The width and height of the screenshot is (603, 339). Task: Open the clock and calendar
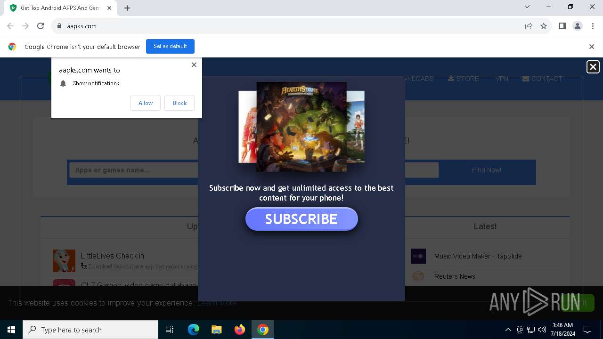click(562, 330)
